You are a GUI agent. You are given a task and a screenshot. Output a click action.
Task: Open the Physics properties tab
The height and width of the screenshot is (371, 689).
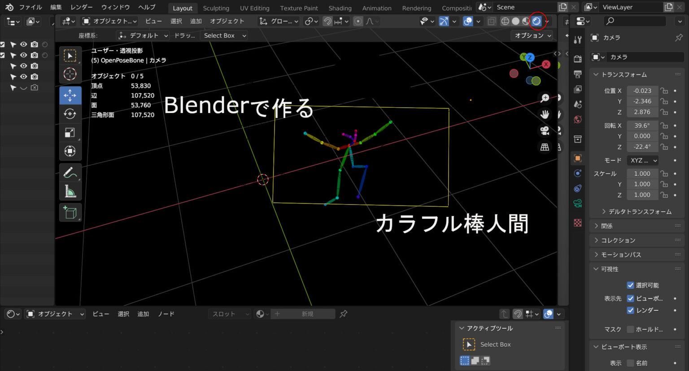point(578,188)
